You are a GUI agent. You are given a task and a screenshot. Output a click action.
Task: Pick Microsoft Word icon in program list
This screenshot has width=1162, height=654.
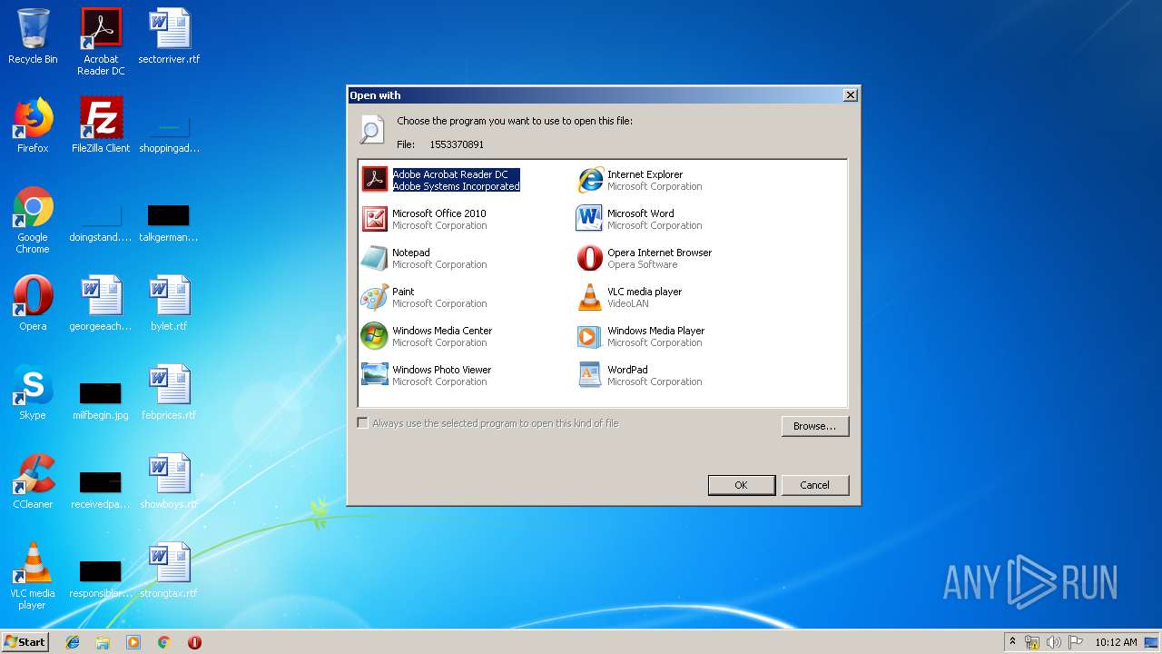click(x=590, y=219)
